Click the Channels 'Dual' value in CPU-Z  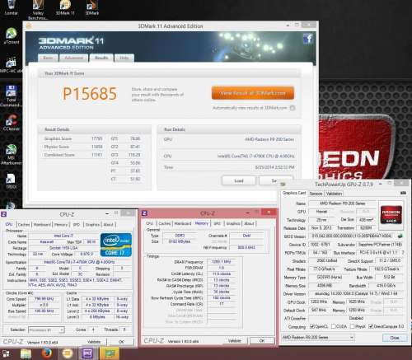coord(246,236)
